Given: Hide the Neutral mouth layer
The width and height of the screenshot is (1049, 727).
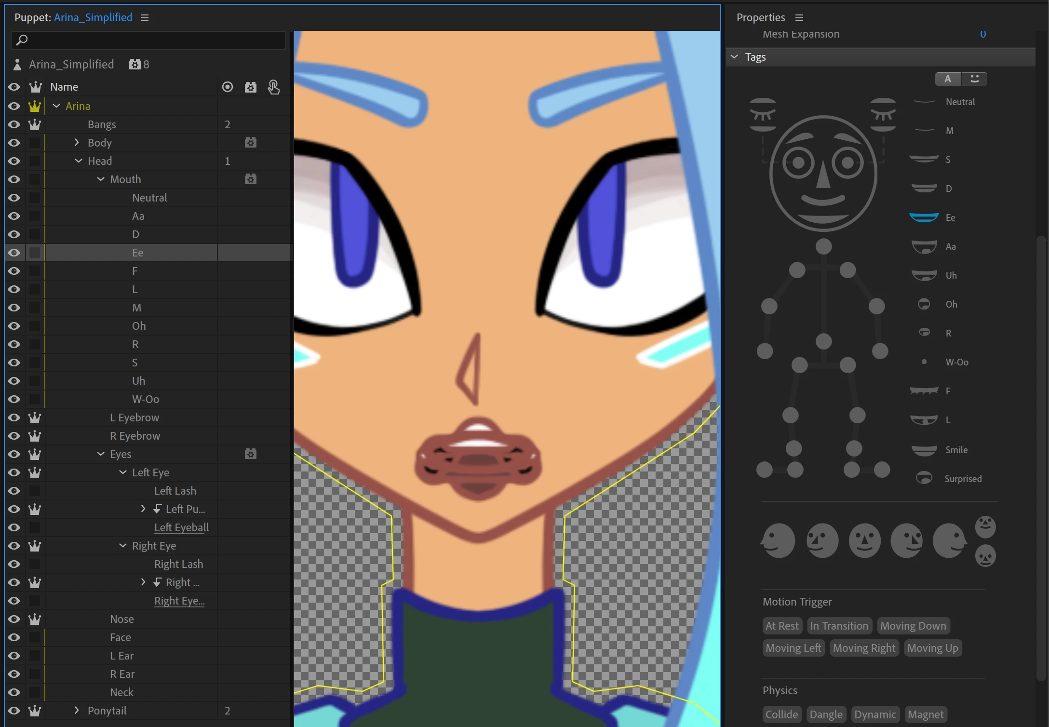Looking at the screenshot, I should [x=14, y=198].
